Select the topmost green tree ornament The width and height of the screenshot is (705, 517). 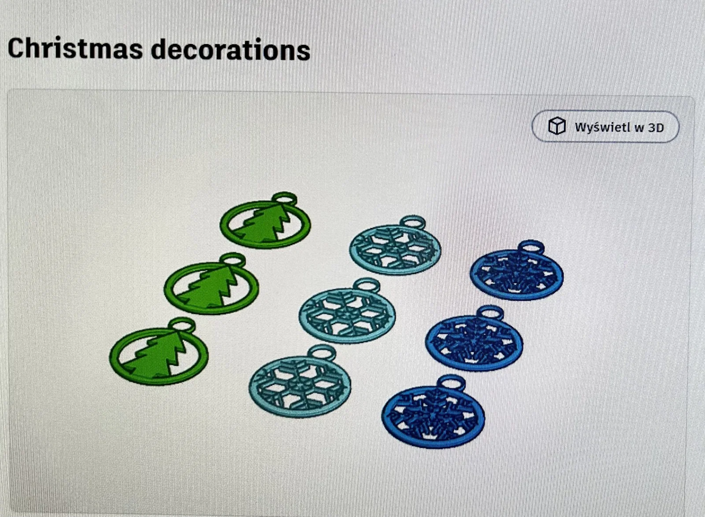[x=265, y=221]
